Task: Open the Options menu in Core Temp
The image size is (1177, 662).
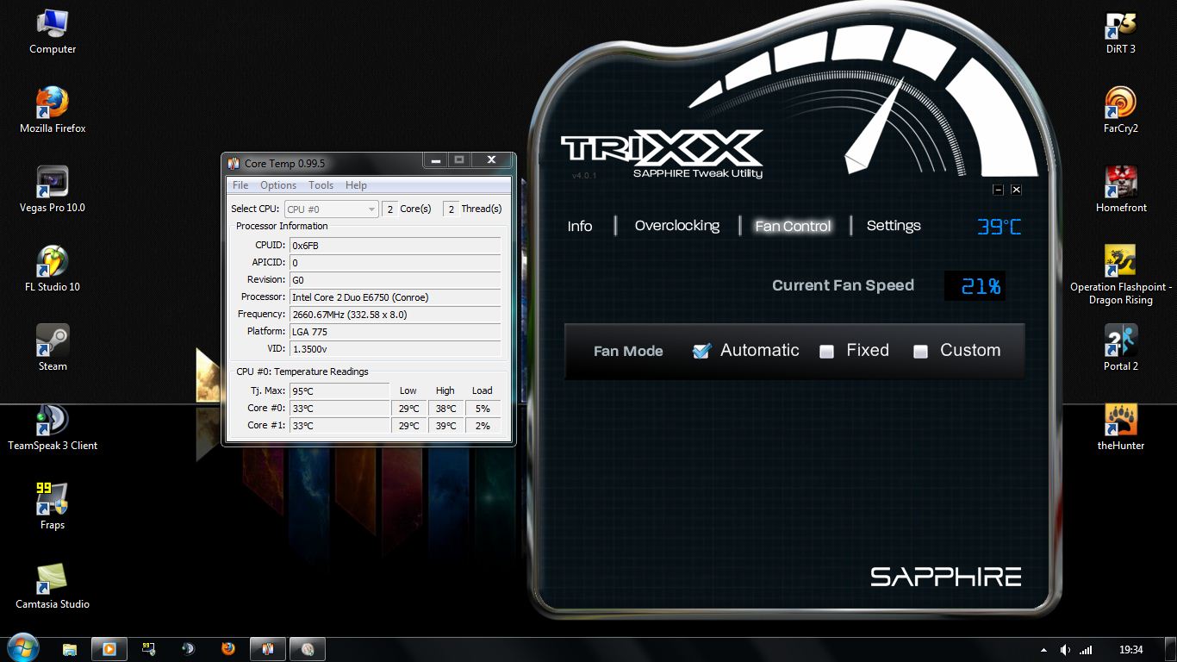Action: (x=278, y=185)
